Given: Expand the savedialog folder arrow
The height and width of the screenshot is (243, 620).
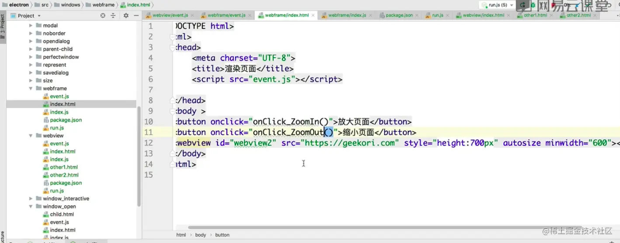Looking at the screenshot, I should (31, 73).
